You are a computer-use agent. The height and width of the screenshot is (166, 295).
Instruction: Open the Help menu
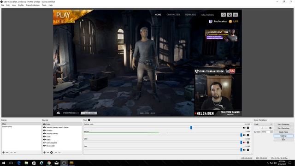tap(51, 5)
